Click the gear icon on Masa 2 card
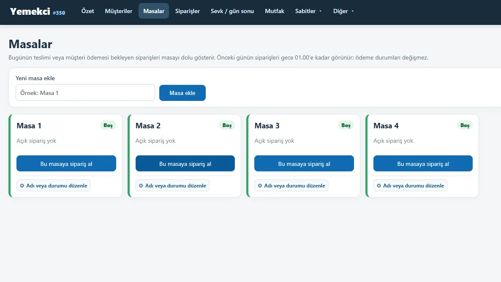 point(141,186)
